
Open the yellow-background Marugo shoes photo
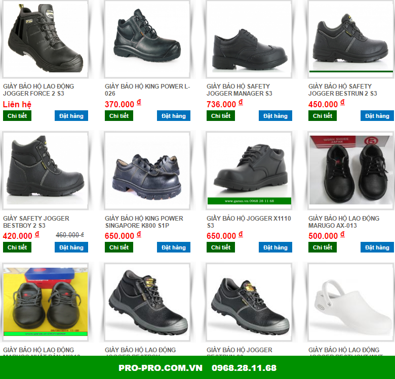(46, 302)
